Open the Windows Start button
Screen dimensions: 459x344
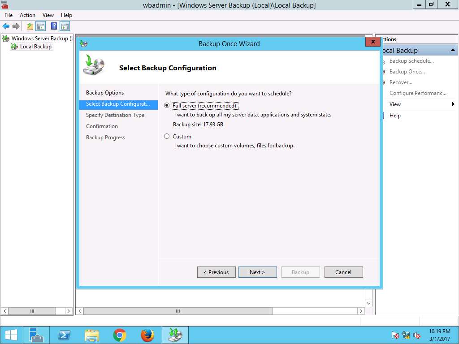11,335
